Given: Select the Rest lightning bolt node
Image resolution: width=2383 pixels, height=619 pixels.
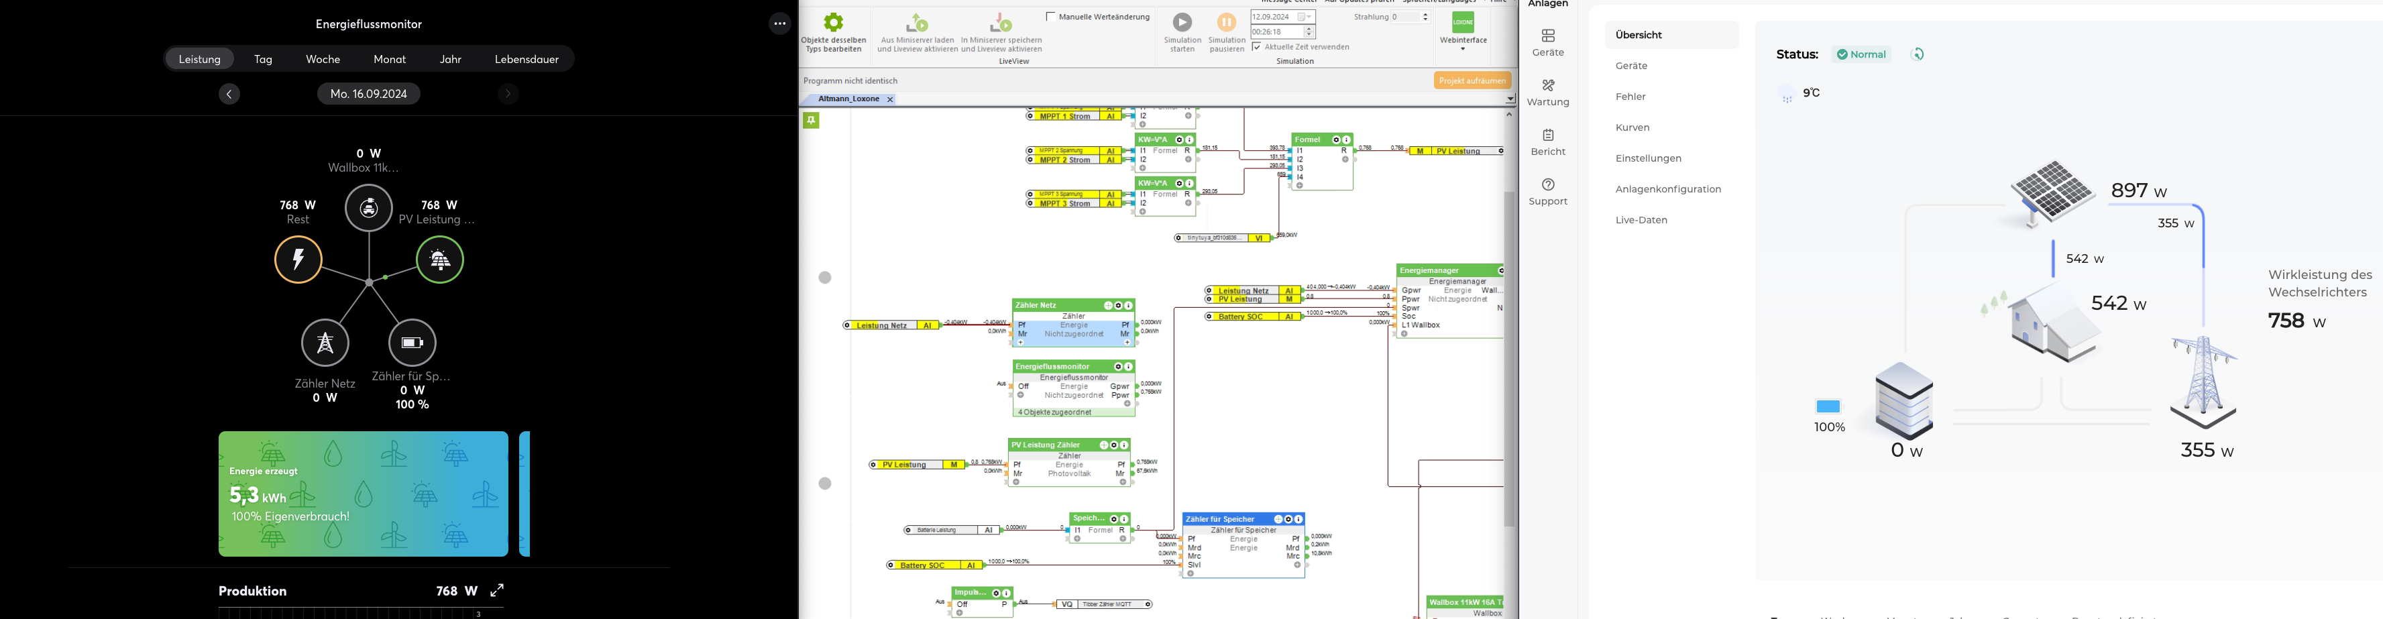Looking at the screenshot, I should coord(298,260).
